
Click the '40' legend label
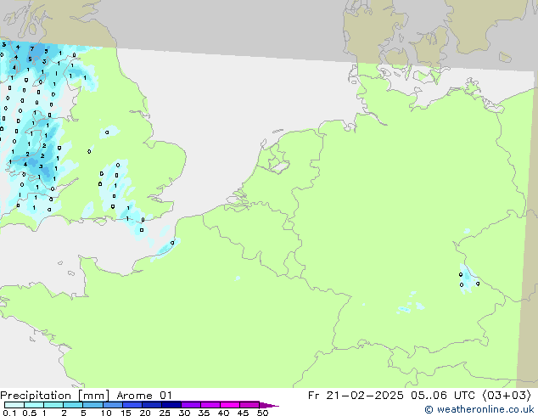click(223, 413)
